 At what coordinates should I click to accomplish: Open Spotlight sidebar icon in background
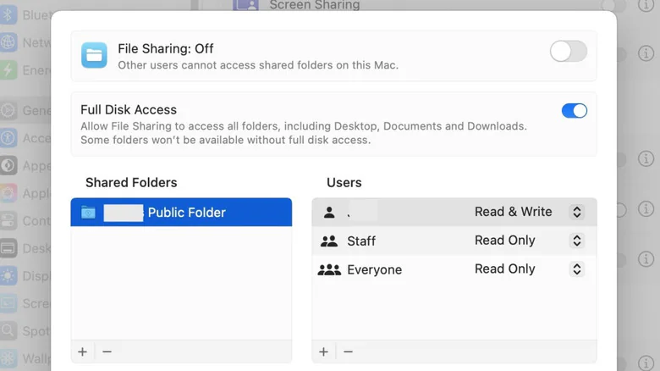pyautogui.click(x=8, y=330)
